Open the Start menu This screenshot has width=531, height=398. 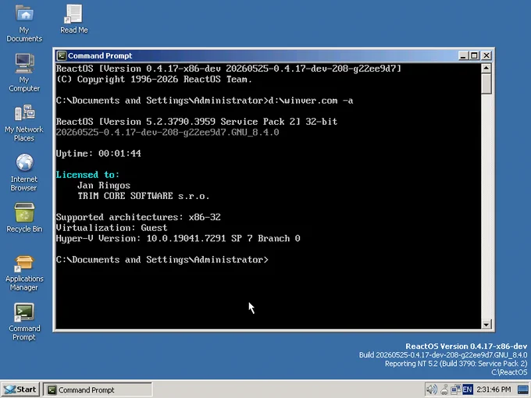20,389
